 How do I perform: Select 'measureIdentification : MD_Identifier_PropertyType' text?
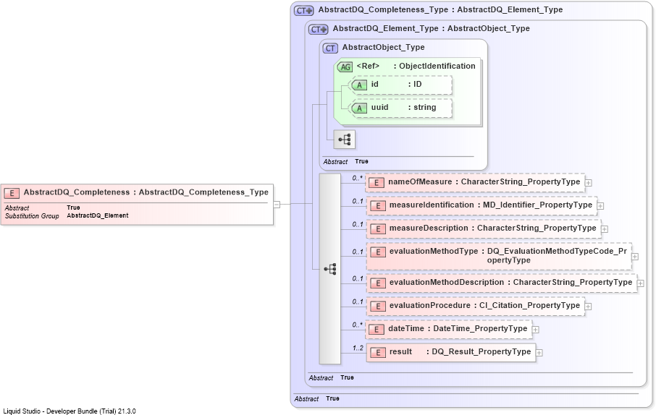[491, 205]
